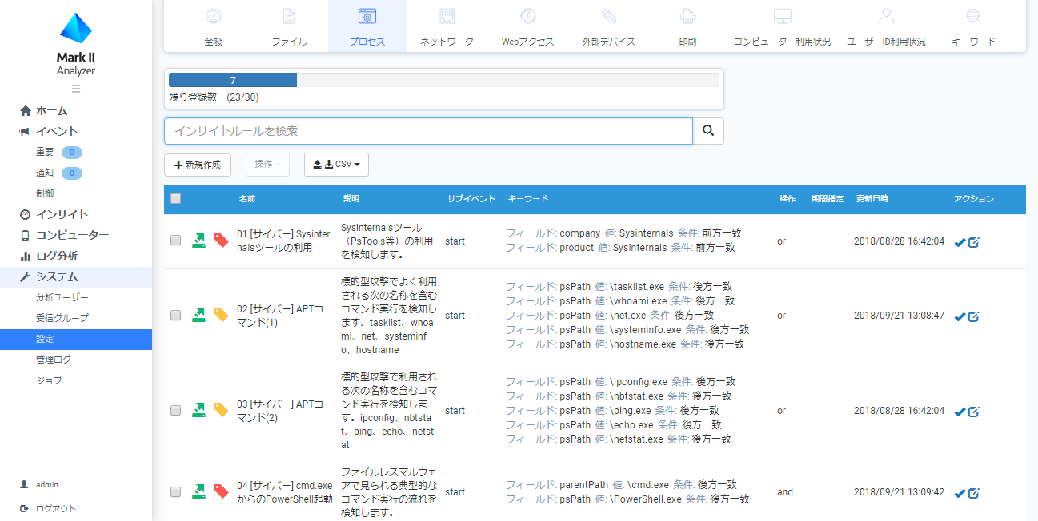Click the checkmark action for rule 03
The width and height of the screenshot is (1038, 521).
tap(960, 412)
